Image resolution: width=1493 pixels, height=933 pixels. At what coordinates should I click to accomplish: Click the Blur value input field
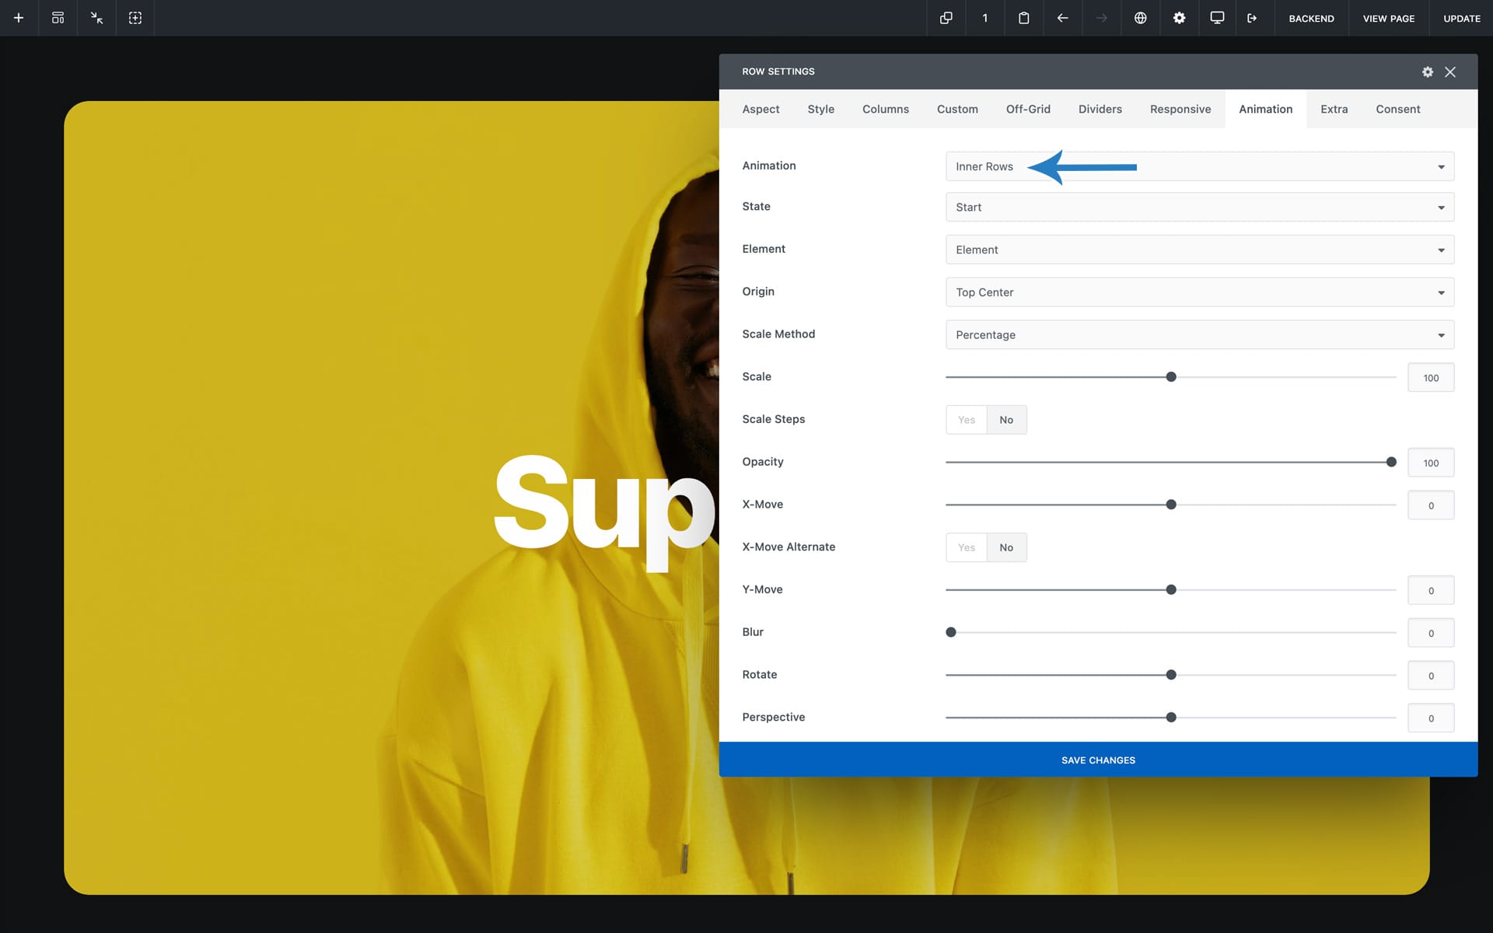tap(1431, 633)
